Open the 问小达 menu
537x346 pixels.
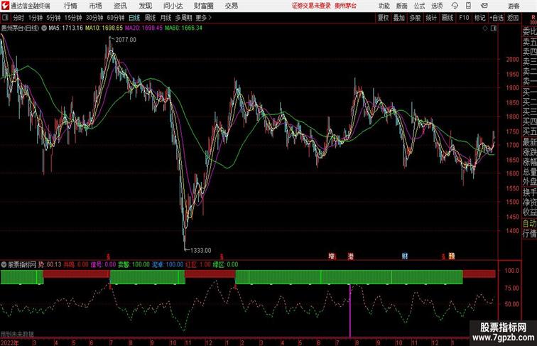point(173,6)
